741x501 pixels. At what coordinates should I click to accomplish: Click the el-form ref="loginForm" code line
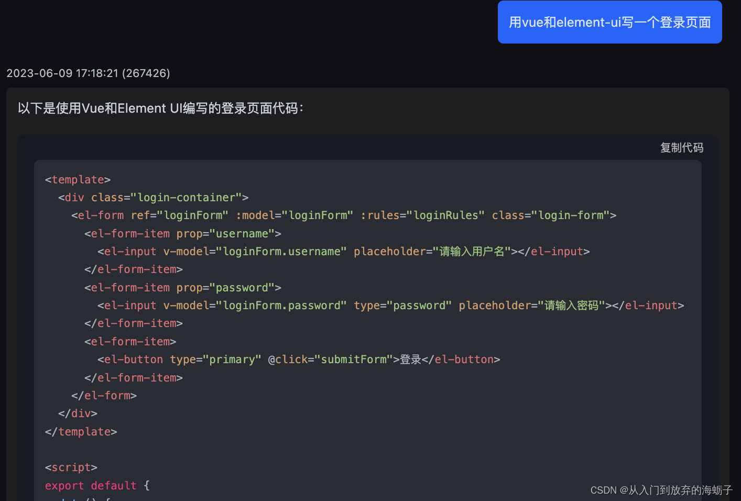coord(344,215)
